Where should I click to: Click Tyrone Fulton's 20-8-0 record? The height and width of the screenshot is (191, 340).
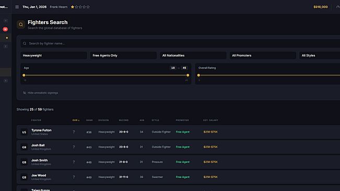coord(124,132)
